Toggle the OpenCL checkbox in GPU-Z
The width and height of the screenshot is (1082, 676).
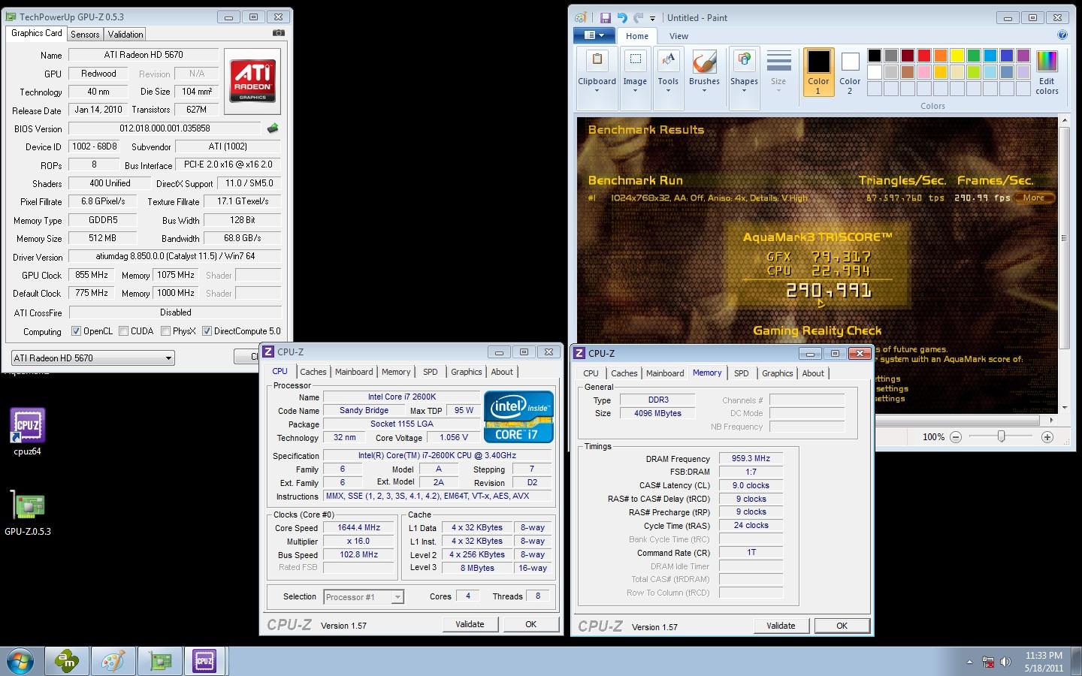[x=76, y=331]
